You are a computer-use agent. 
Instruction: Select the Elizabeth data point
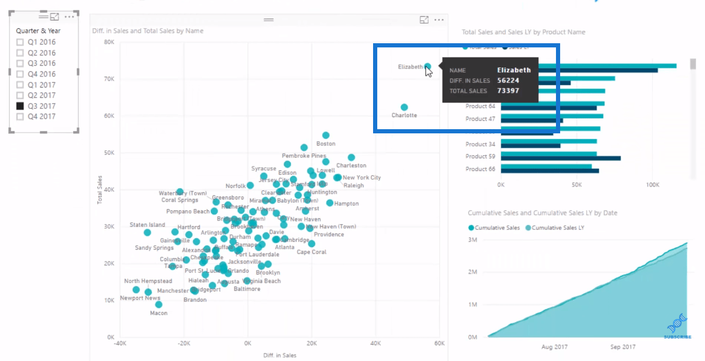coord(427,67)
